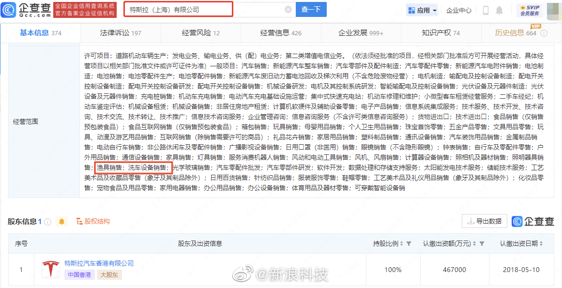This screenshot has height=288, width=562.
Task: Click the SVIP membership service badge
Action: 530,10
